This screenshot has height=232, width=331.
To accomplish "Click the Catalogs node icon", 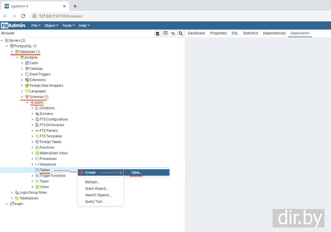I will 27,69.
